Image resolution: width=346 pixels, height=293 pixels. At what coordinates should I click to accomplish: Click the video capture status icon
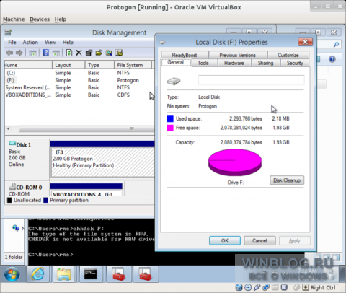(x=284, y=287)
